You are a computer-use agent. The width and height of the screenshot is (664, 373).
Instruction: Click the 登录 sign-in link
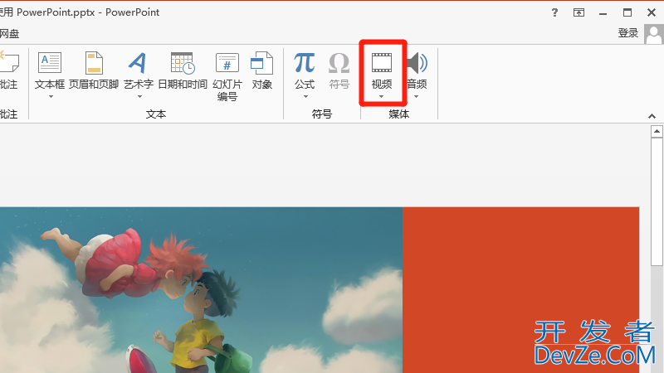628,33
